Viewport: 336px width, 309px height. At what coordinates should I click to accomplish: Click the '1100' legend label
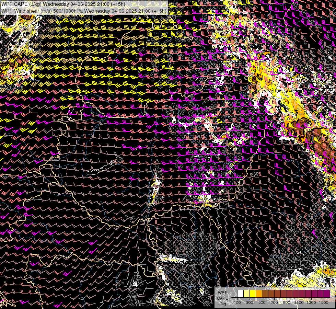299,302
